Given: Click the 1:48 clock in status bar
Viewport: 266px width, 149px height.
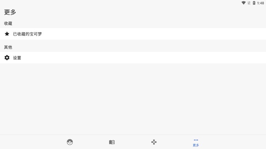Looking at the screenshot, I should 261,3.
